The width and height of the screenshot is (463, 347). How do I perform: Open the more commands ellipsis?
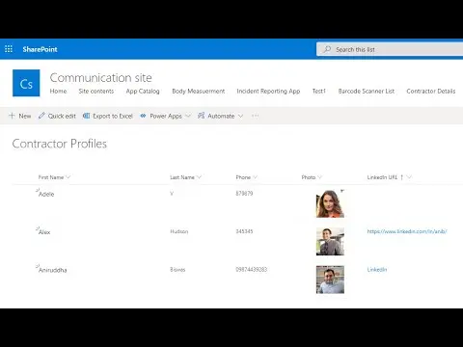click(x=255, y=116)
